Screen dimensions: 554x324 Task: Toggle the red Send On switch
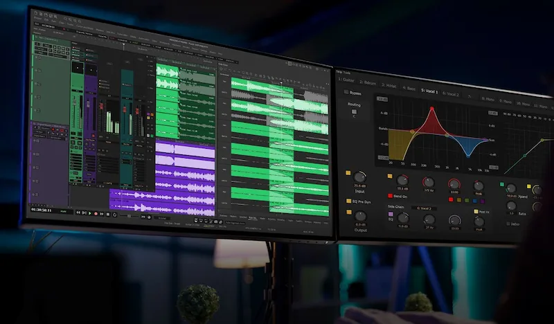click(391, 196)
